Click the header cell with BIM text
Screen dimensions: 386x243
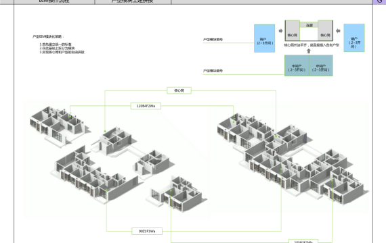(x=54, y=2)
